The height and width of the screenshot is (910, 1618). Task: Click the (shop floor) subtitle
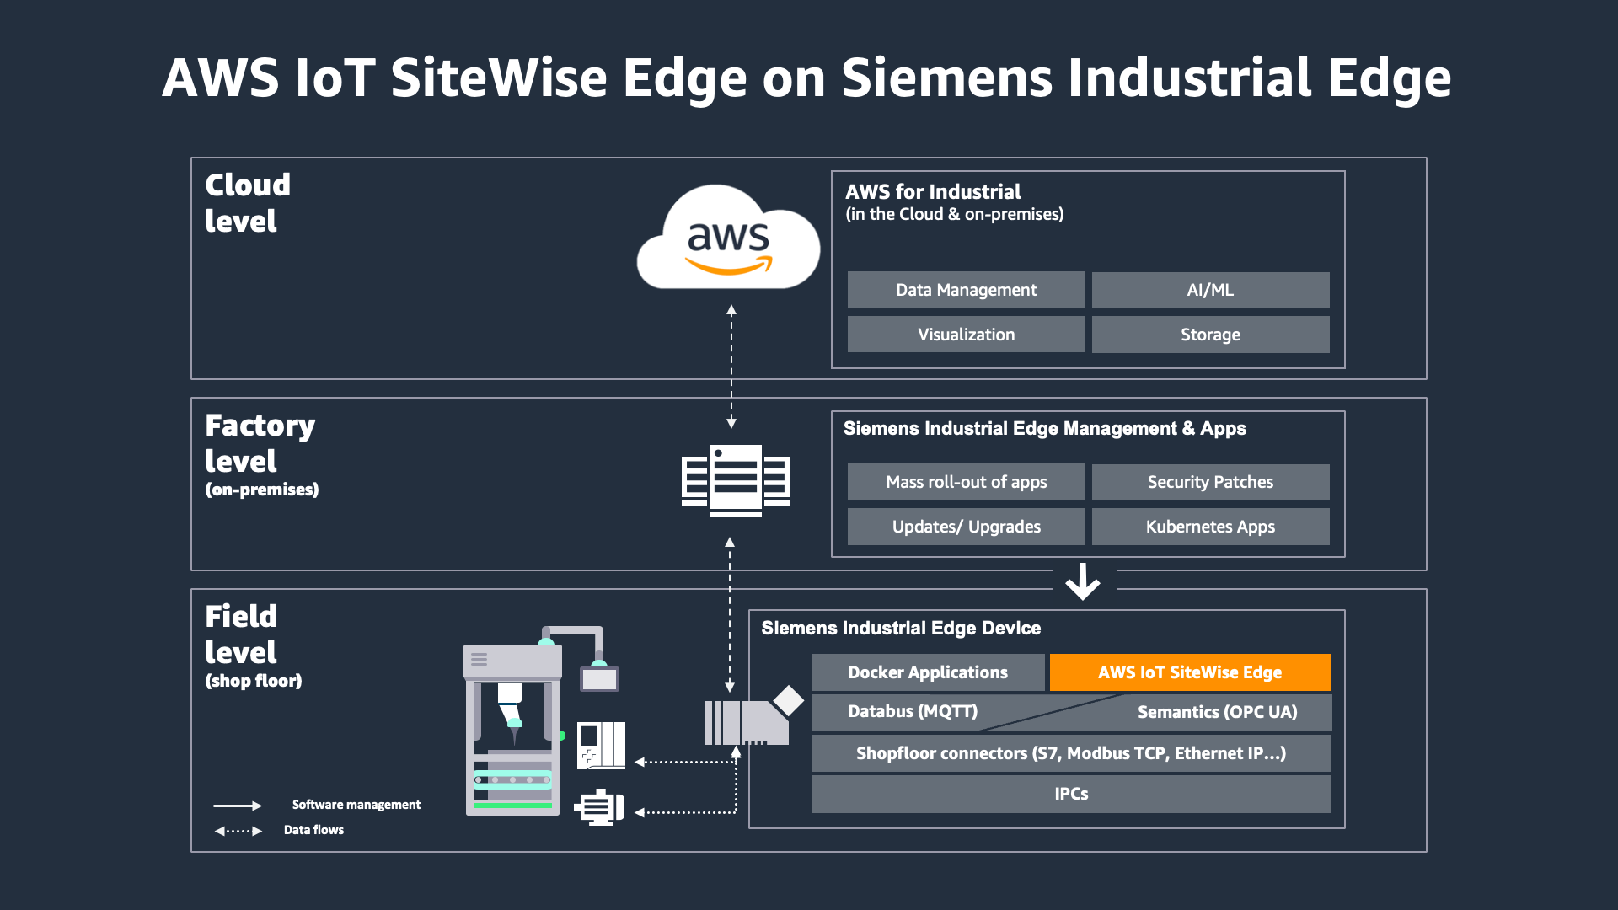pos(254,681)
